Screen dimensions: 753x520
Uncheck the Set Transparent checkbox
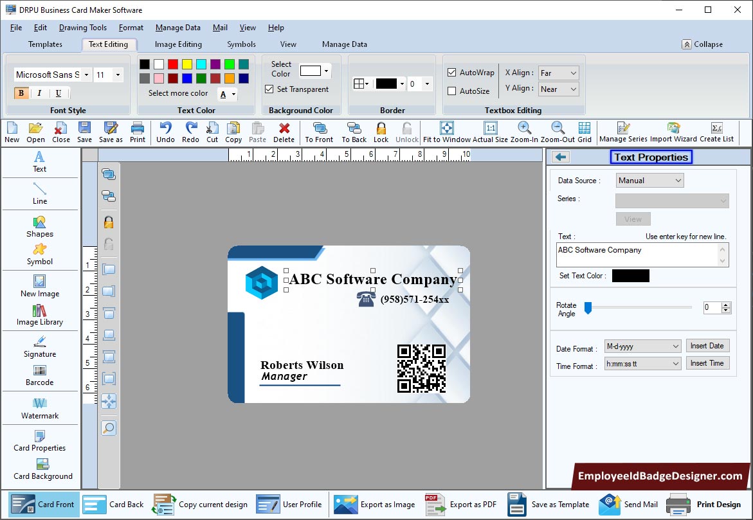[x=269, y=89]
